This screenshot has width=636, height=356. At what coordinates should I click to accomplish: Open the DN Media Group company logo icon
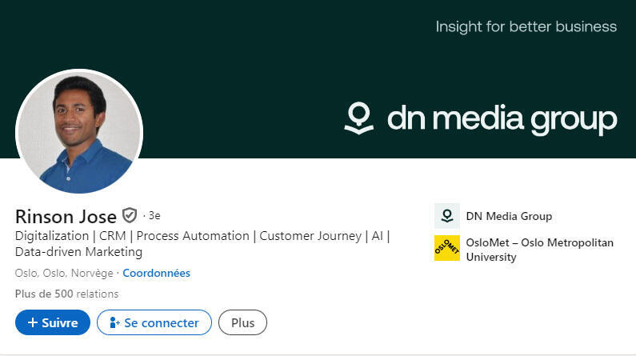pos(446,216)
